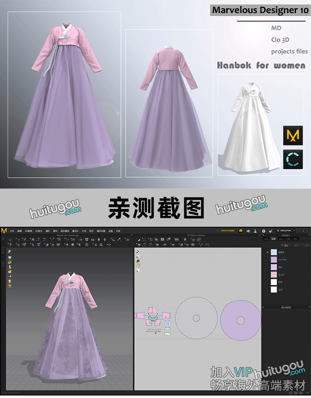The image size is (311, 398).
Task: Click the avatar head icon in 3D sidebar
Action: pos(9,281)
